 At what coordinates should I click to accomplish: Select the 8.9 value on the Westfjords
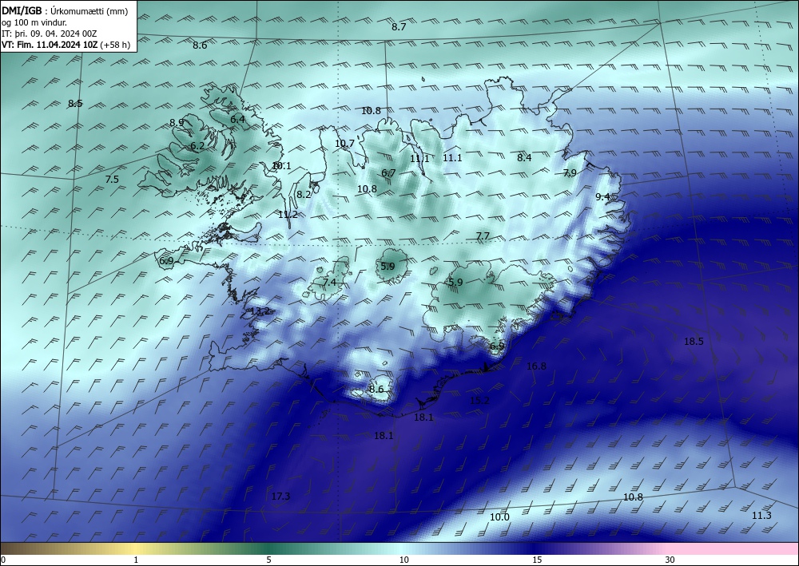177,122
